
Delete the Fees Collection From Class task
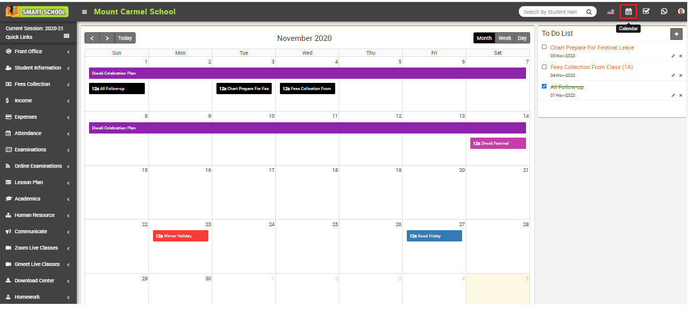click(x=681, y=75)
